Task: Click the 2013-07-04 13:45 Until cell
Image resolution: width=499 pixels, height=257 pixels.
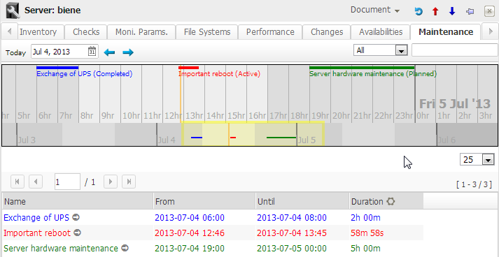Action: [x=292, y=233]
